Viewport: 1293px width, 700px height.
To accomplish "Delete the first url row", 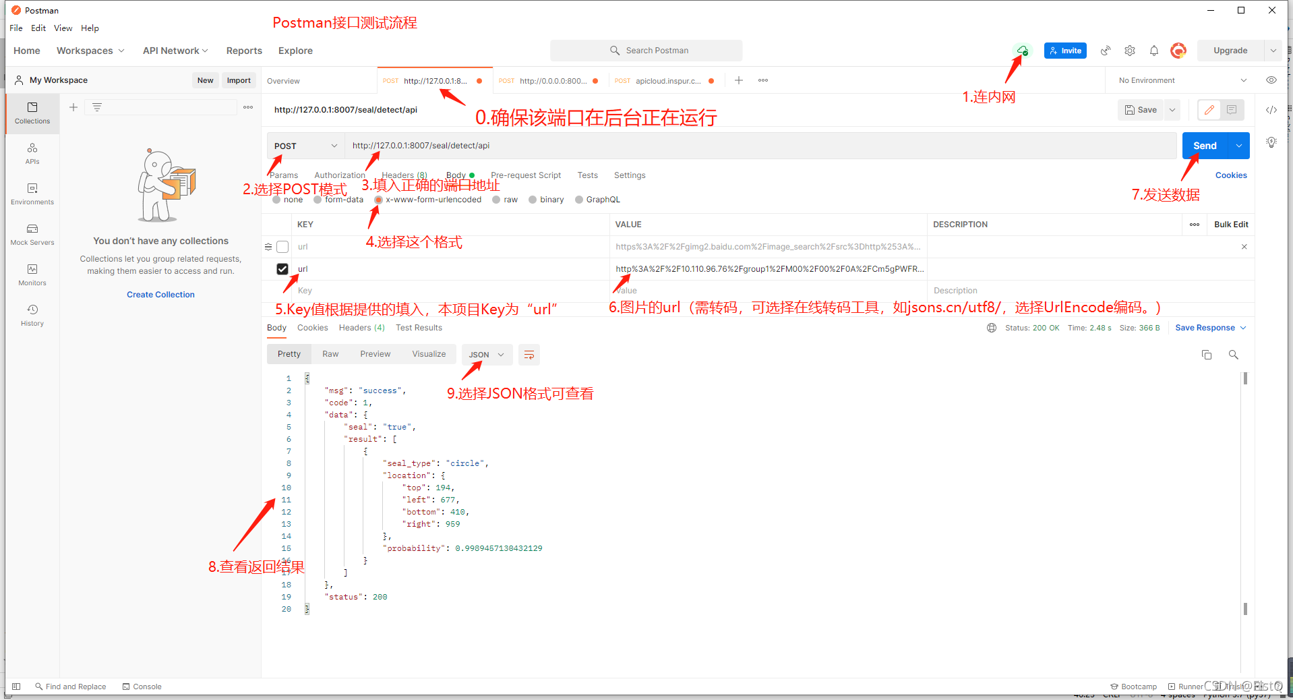I will click(x=1244, y=247).
